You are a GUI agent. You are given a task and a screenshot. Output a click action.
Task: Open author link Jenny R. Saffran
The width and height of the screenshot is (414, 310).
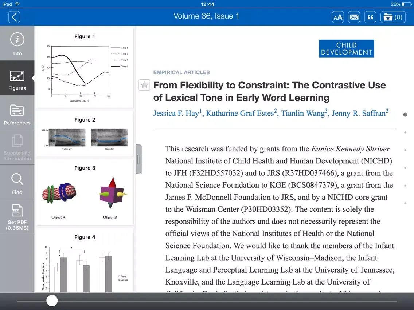point(358,114)
